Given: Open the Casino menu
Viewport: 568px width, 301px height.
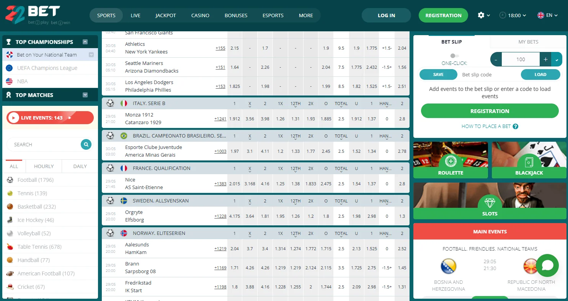Looking at the screenshot, I should coord(200,15).
